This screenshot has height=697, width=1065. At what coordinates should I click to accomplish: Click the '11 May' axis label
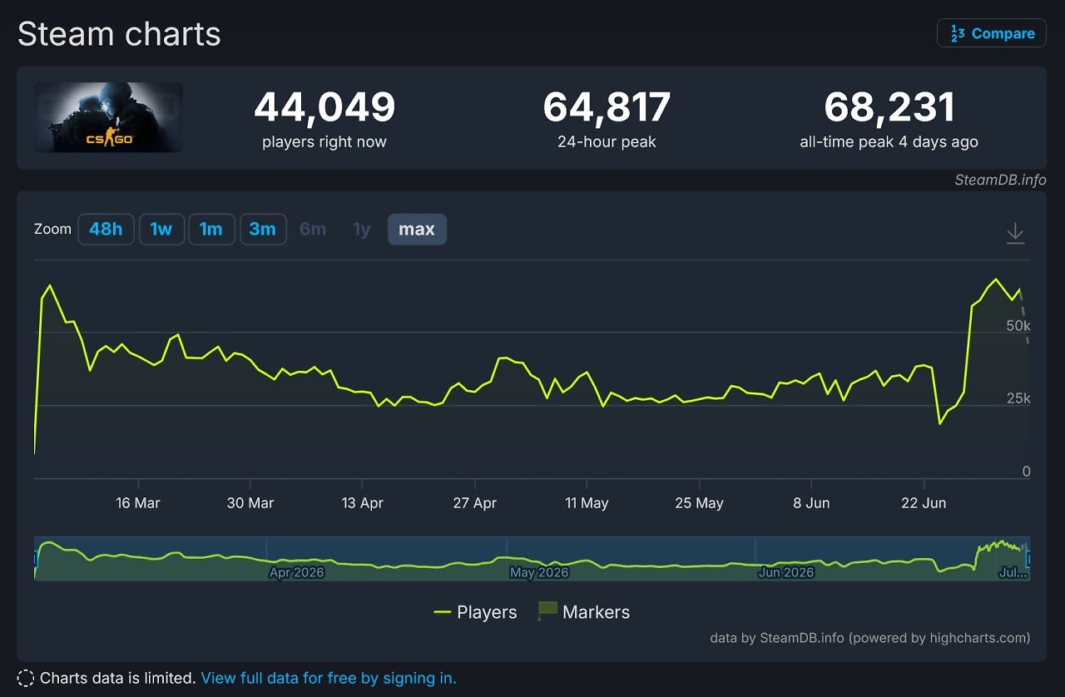587,503
